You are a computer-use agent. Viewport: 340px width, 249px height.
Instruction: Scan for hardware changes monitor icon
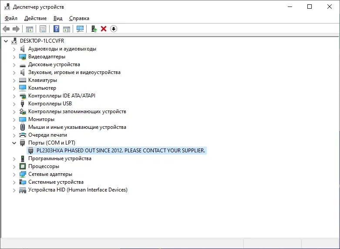click(x=80, y=29)
